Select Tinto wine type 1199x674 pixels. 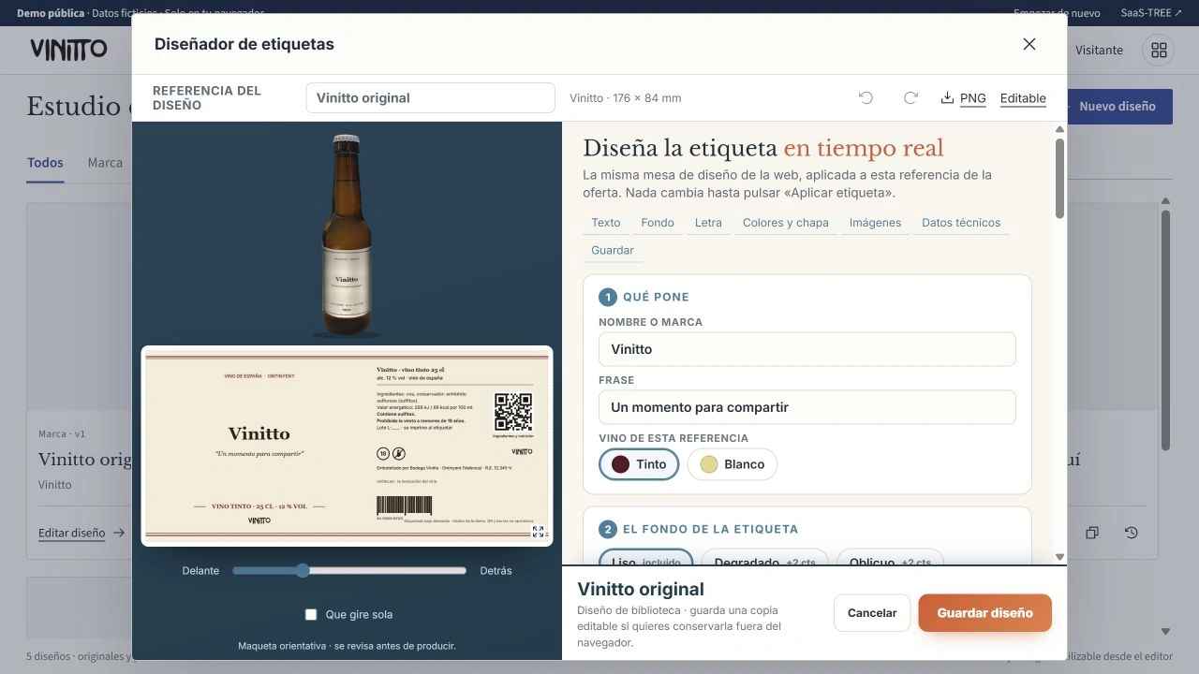point(639,464)
